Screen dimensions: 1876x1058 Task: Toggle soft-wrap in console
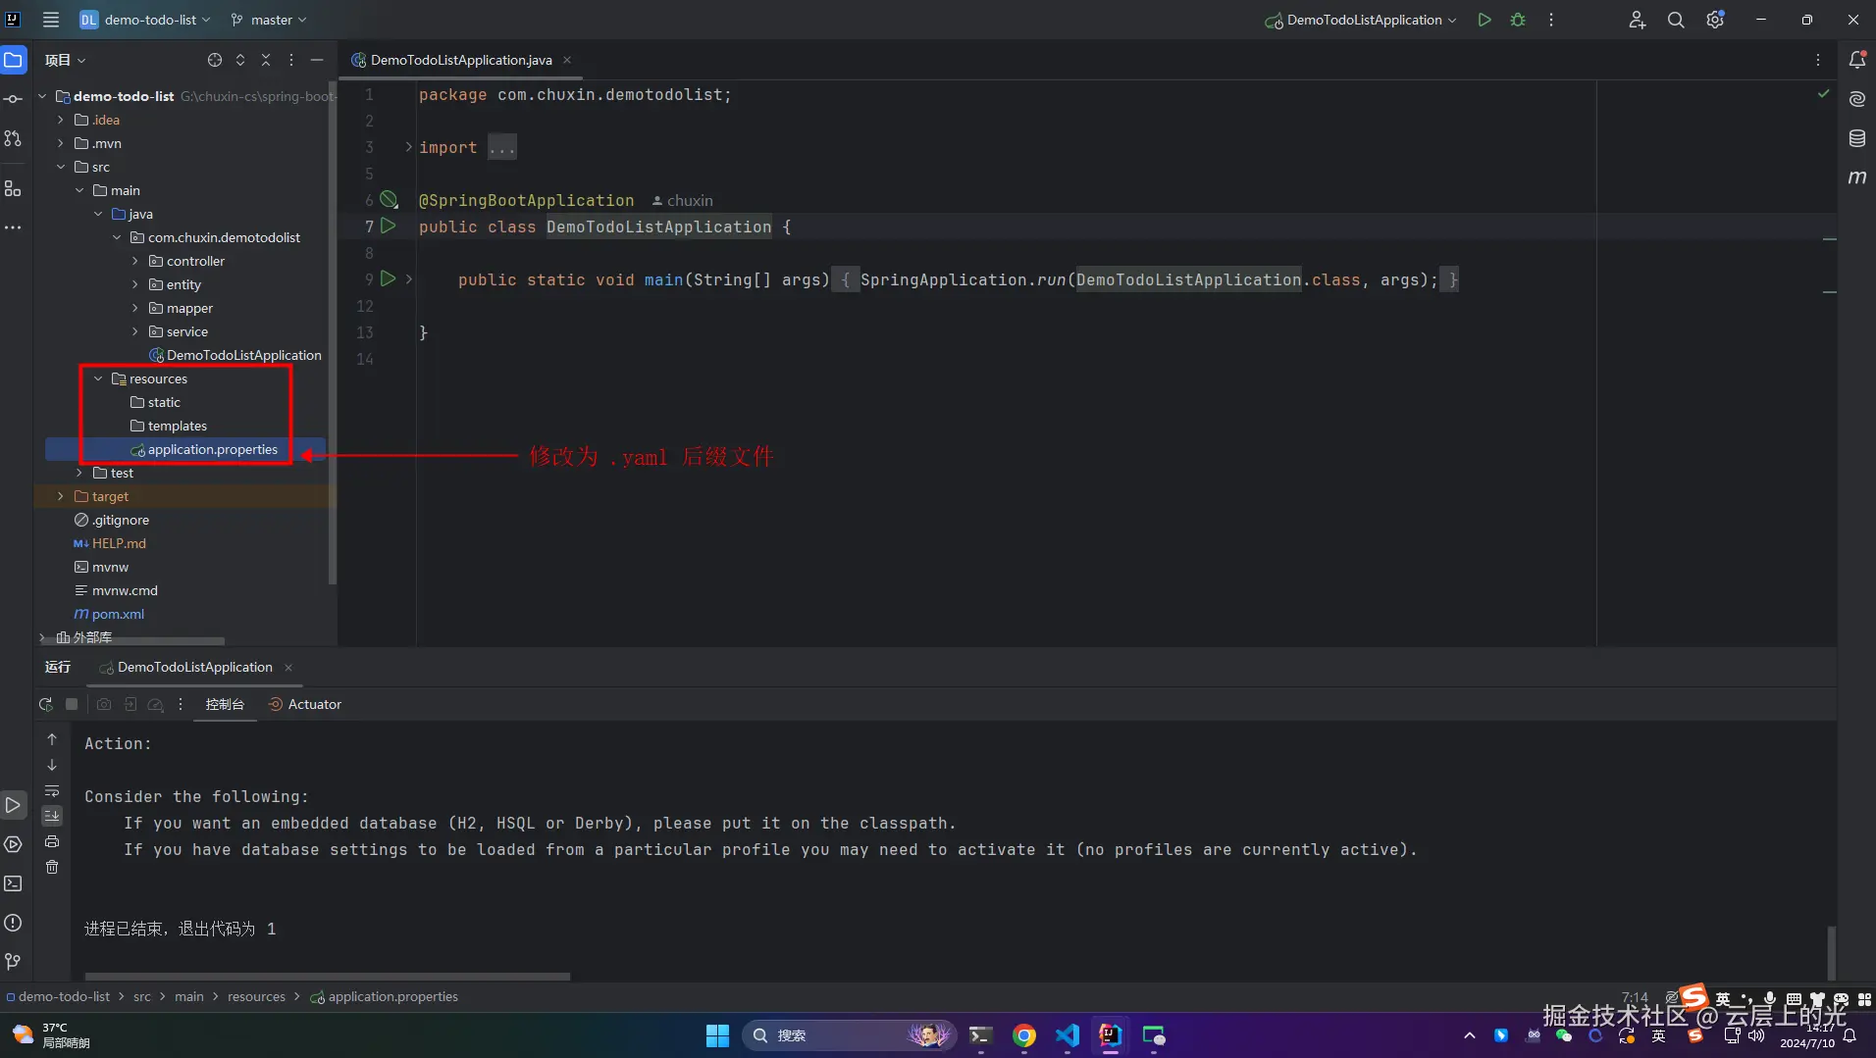point(52,790)
